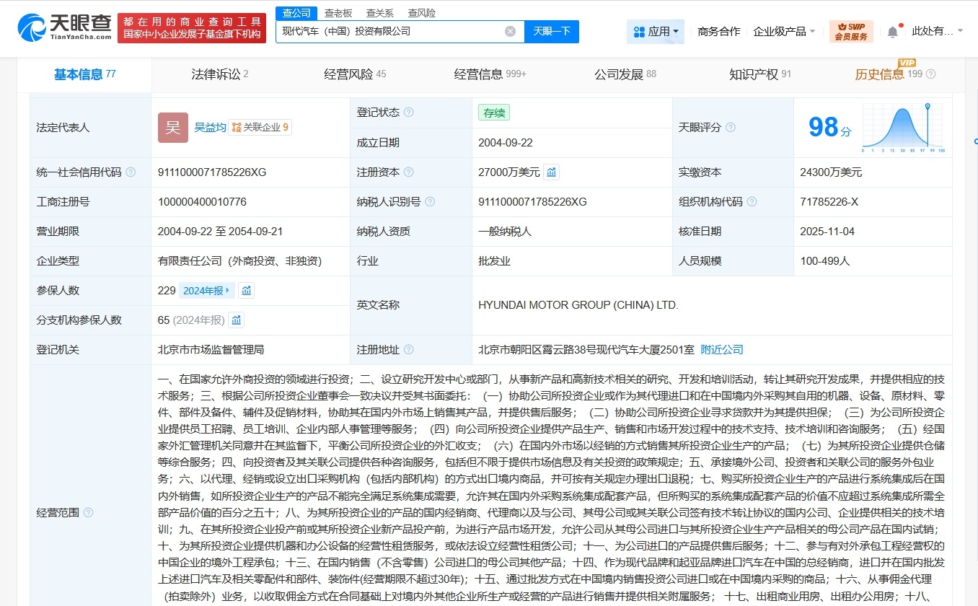This screenshot has width=978, height=606.
Task: Open the notification bell icon
Action: pos(892,30)
